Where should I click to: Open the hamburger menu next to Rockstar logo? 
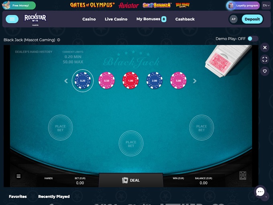pyautogui.click(x=12, y=19)
